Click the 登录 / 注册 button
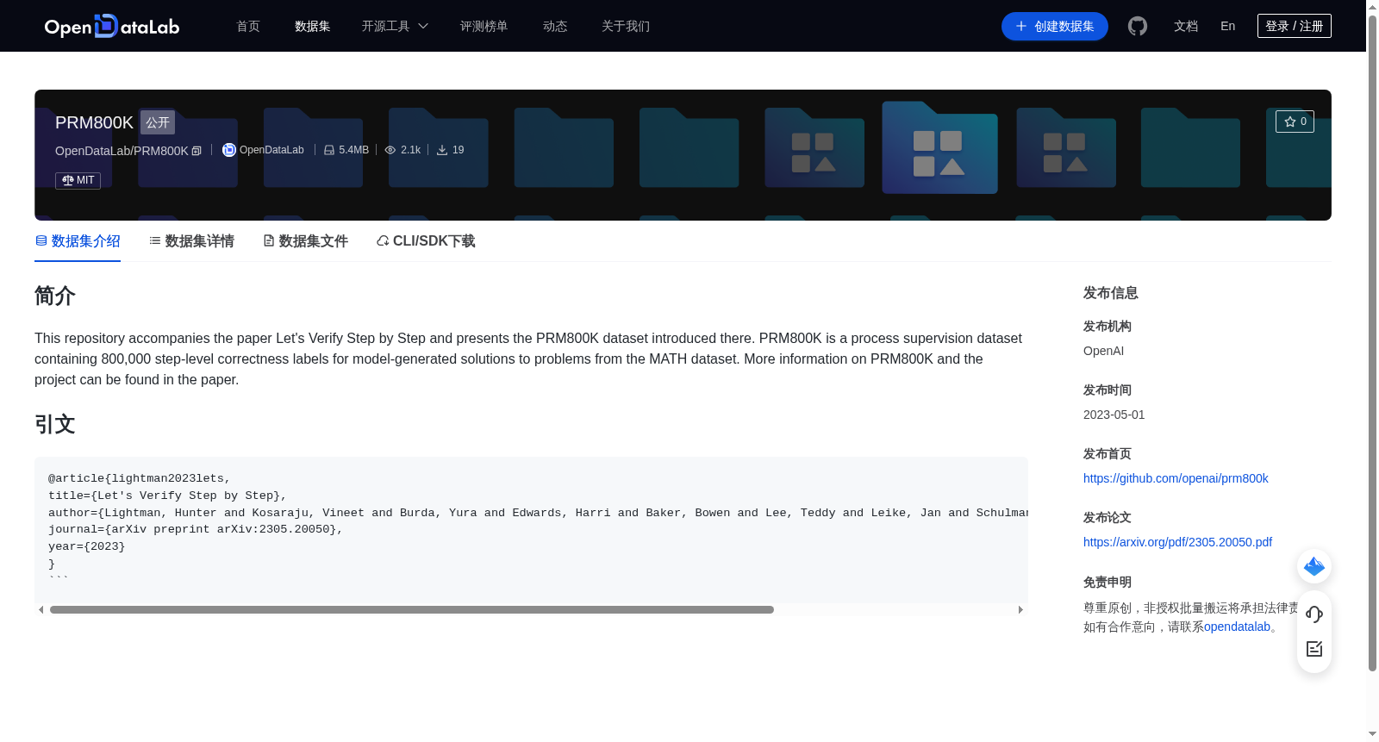The width and height of the screenshot is (1379, 742). pos(1295,26)
